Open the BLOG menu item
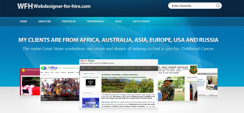244x113 pixels. pos(118,22)
